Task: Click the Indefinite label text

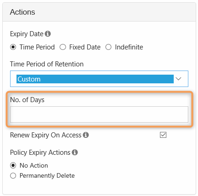Action: 129,47
